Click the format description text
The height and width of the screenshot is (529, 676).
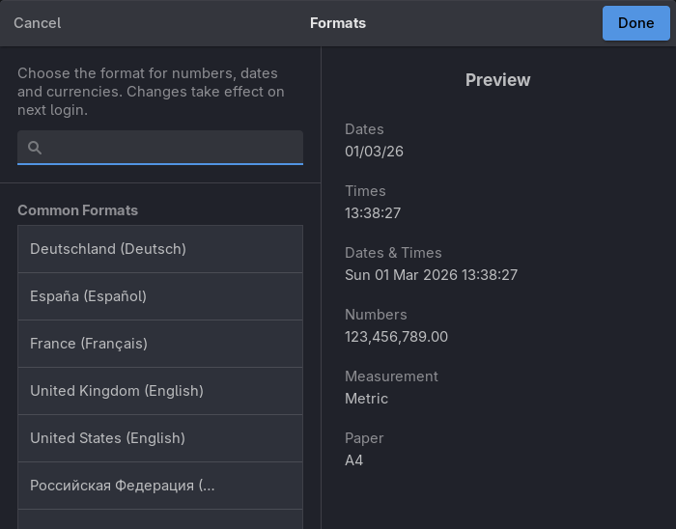151,92
